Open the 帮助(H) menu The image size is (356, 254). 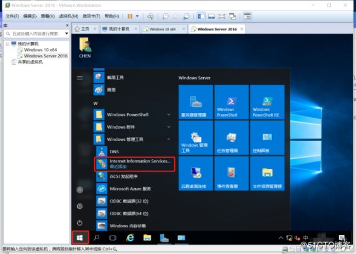tap(112, 16)
